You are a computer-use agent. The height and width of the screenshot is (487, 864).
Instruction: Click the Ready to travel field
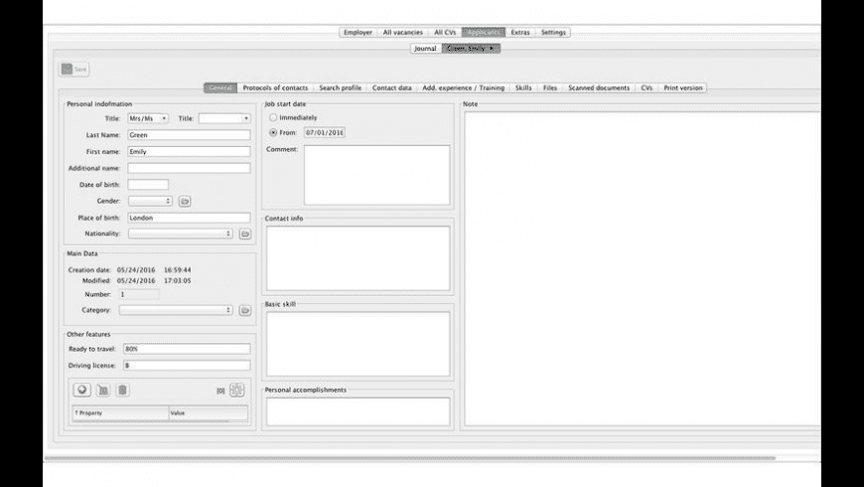[x=187, y=349]
